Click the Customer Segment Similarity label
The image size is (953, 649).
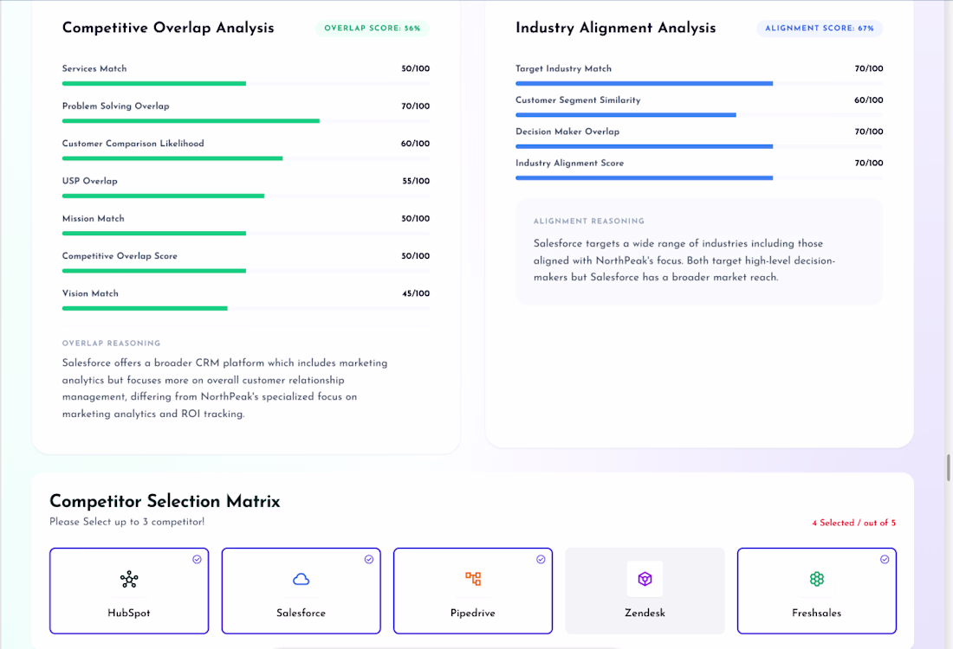pos(578,100)
